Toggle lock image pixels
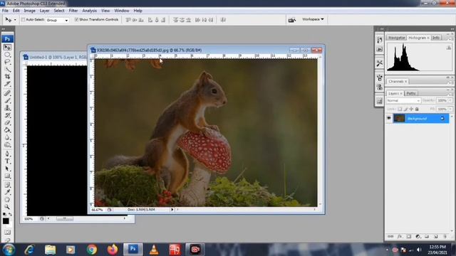 (405, 109)
